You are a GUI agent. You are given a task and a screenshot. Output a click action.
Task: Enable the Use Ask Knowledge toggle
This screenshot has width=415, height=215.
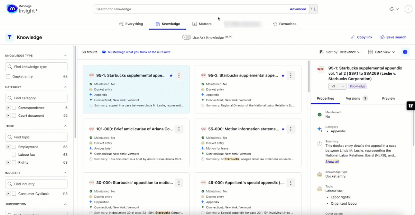[187, 37]
